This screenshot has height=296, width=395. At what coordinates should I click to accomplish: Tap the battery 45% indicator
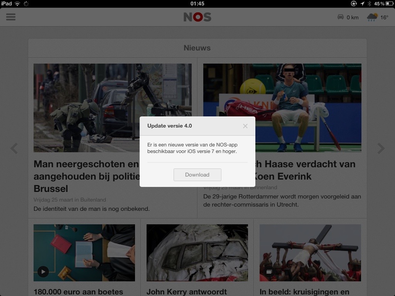tap(384, 3)
